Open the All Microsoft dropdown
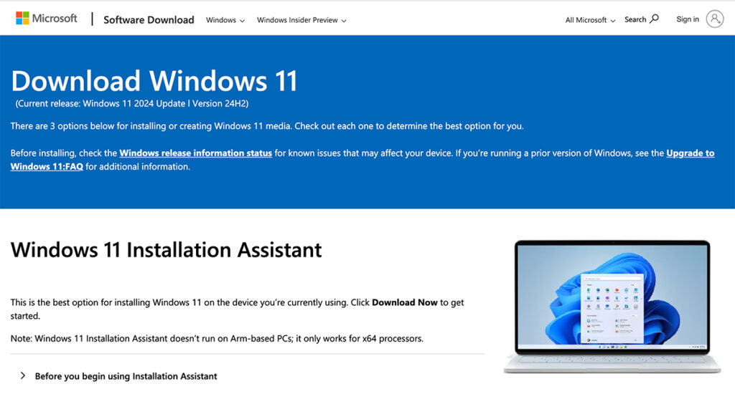735x394 pixels. 590,20
